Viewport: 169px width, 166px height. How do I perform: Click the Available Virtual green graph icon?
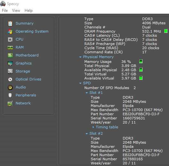141,78
